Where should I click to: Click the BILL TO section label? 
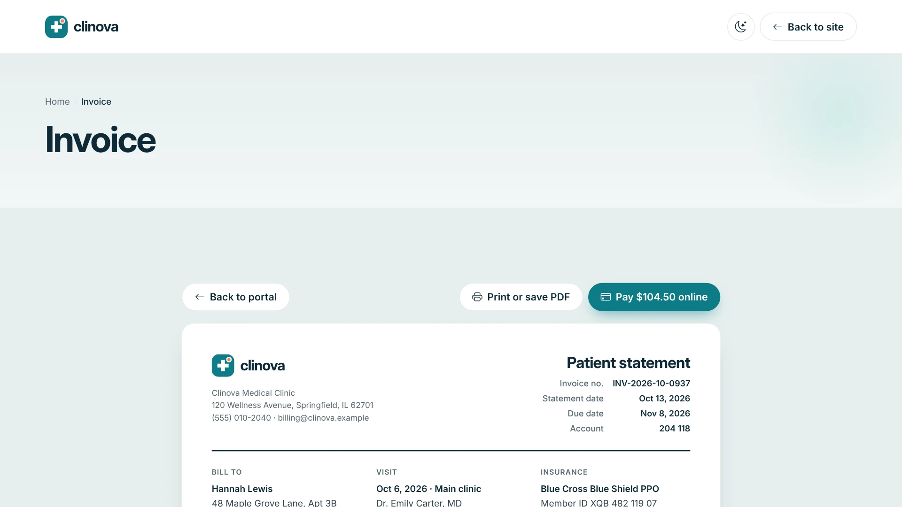tap(226, 472)
